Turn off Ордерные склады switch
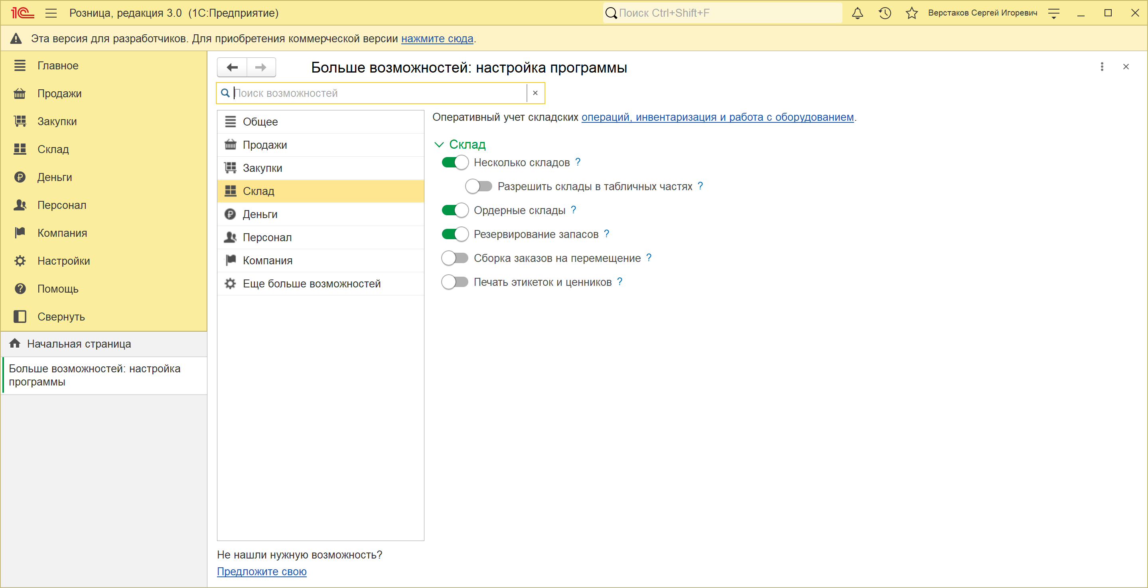The width and height of the screenshot is (1148, 588). pos(455,210)
